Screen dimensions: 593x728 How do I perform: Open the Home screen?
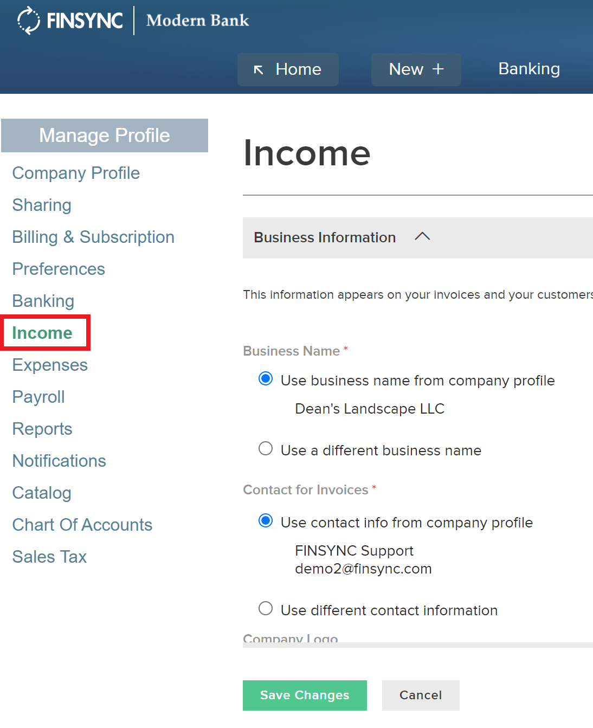[288, 69]
